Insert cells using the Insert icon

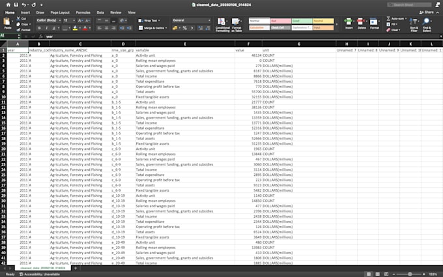click(349, 23)
